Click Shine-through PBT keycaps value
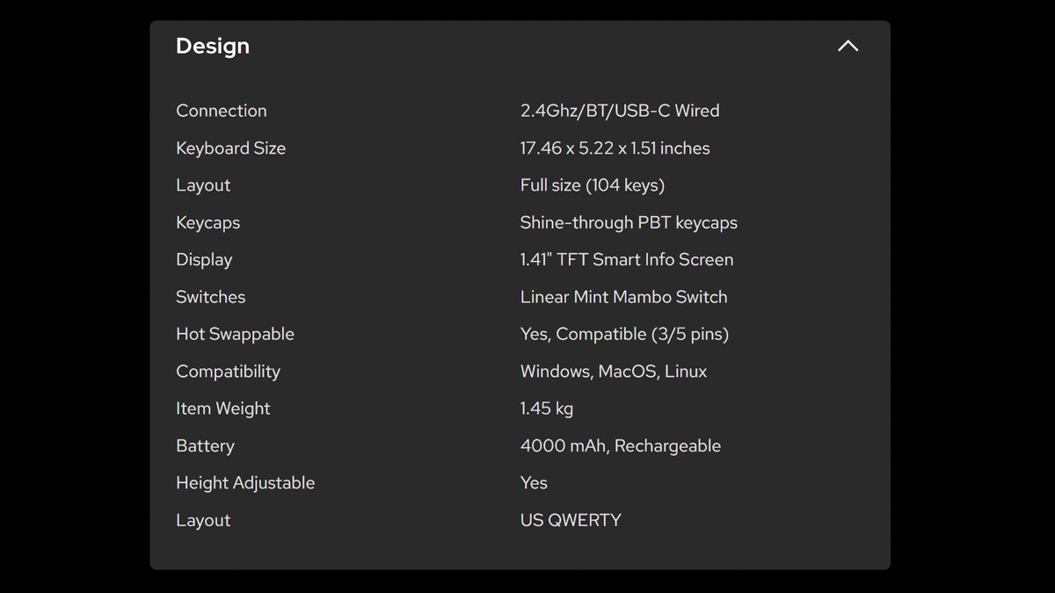This screenshot has width=1055, height=593. point(629,223)
